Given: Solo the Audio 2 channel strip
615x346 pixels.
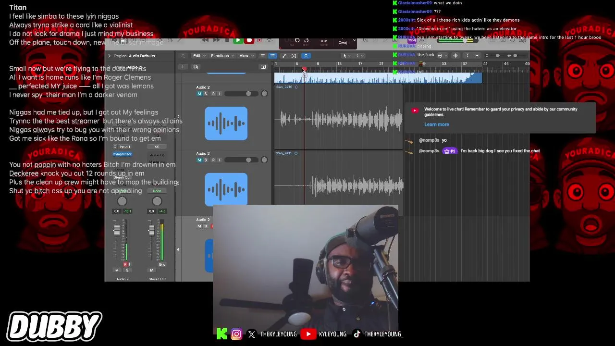Looking at the screenshot, I should tap(127, 270).
